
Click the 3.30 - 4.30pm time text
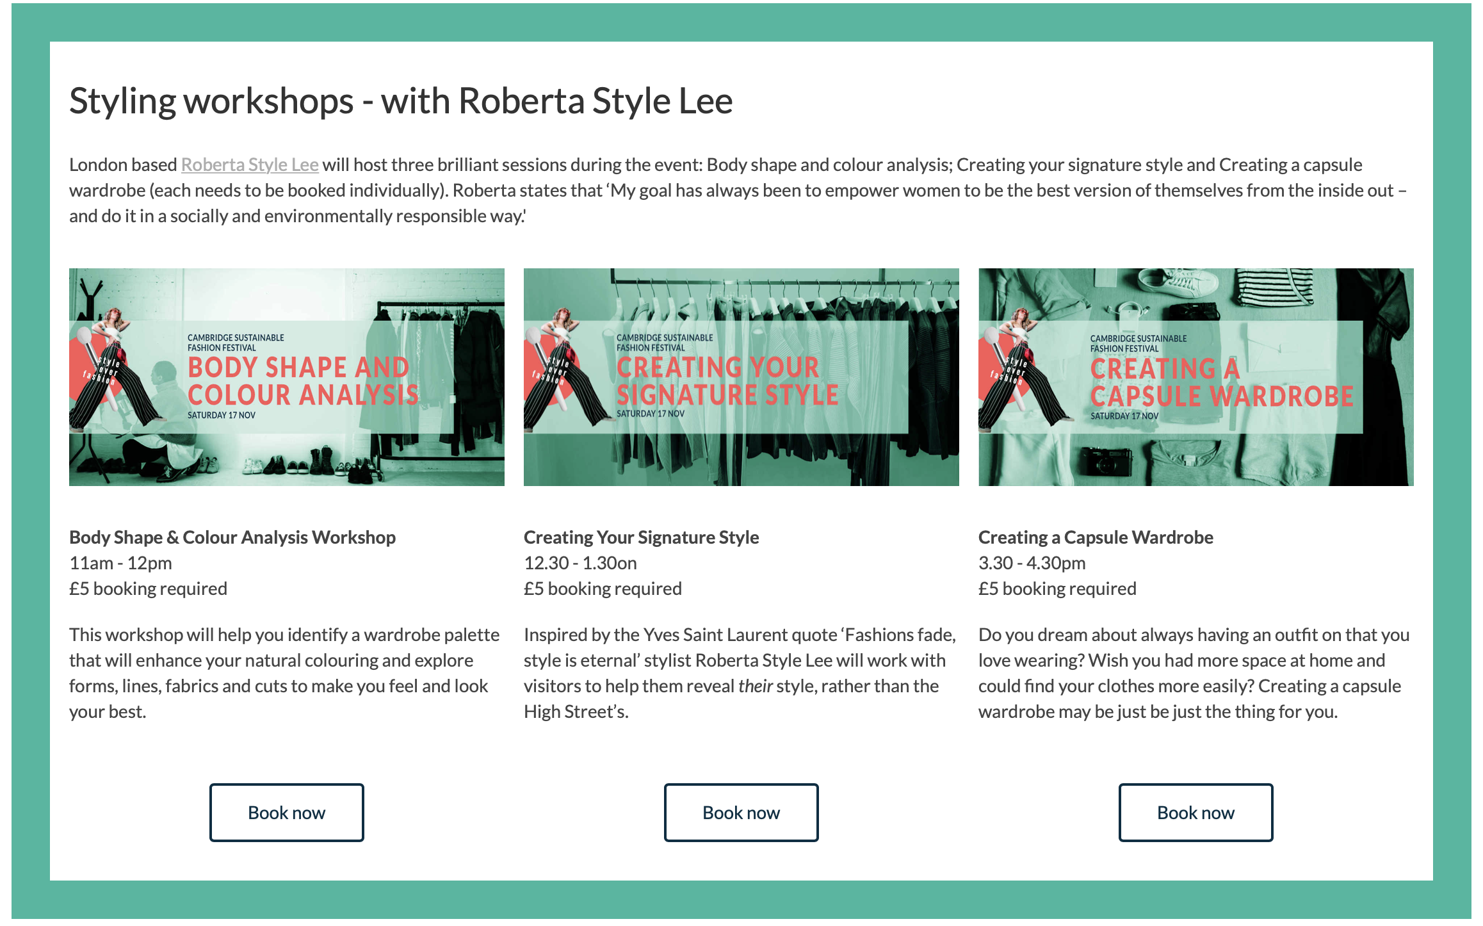click(1032, 563)
